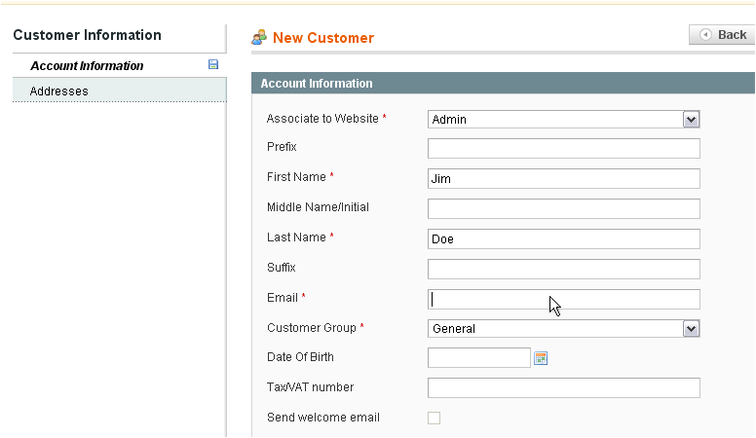Select the General customer group combo box

pos(564,329)
